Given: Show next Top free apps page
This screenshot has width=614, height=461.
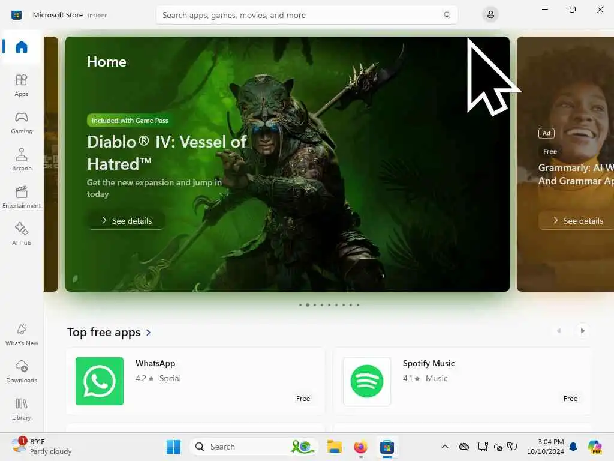Looking at the screenshot, I should click(x=582, y=331).
